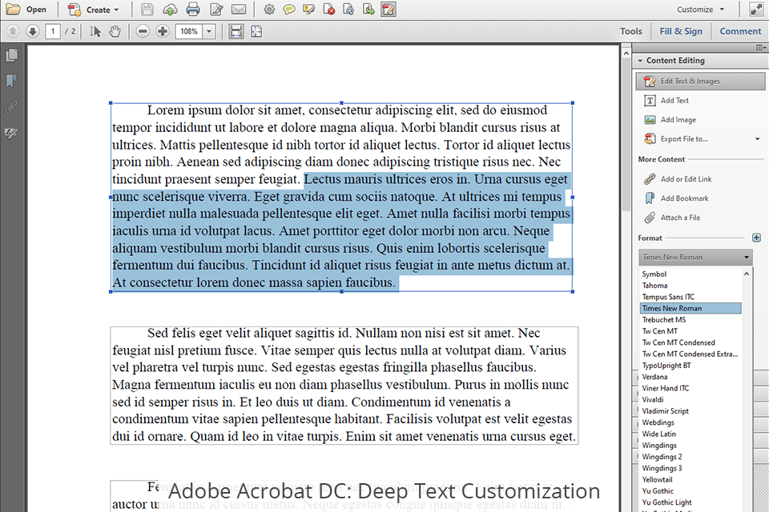Open the Export File to dropdown arrow
Viewport: 769px width, 512px height.
(757, 139)
